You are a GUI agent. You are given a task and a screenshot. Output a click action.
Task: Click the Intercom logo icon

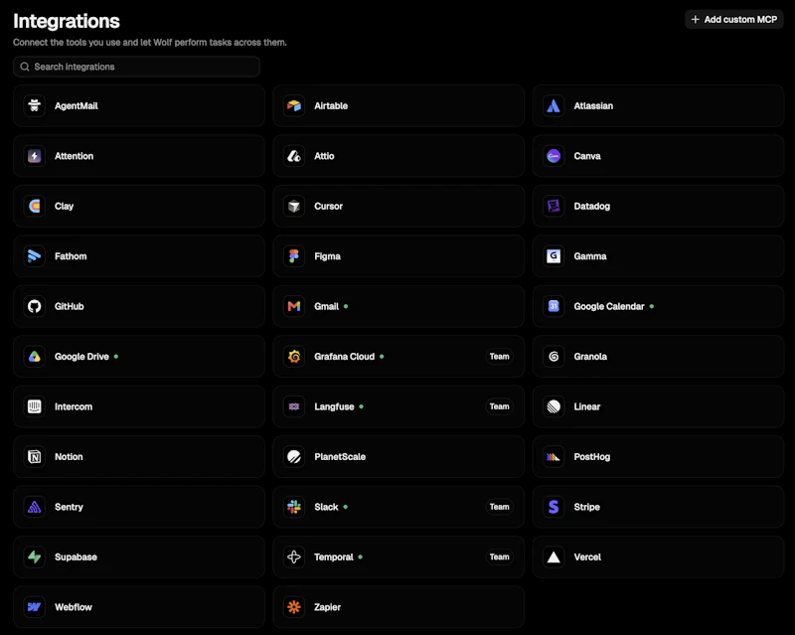tap(35, 406)
